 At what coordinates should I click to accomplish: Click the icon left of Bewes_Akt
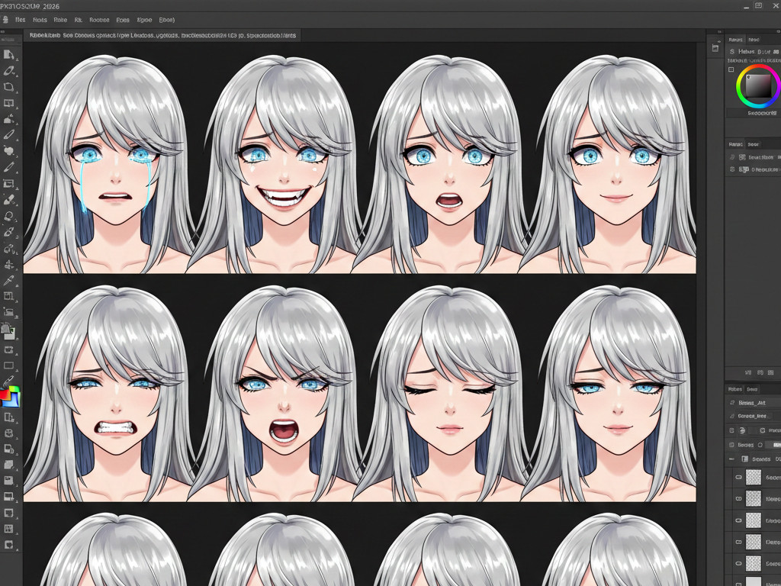(x=732, y=403)
